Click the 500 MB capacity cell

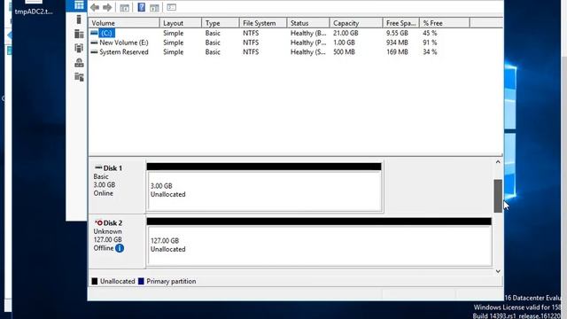click(344, 52)
